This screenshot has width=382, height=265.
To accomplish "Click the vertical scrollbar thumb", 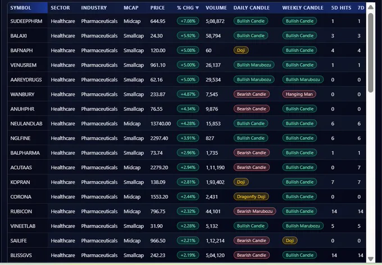I will (371, 53).
